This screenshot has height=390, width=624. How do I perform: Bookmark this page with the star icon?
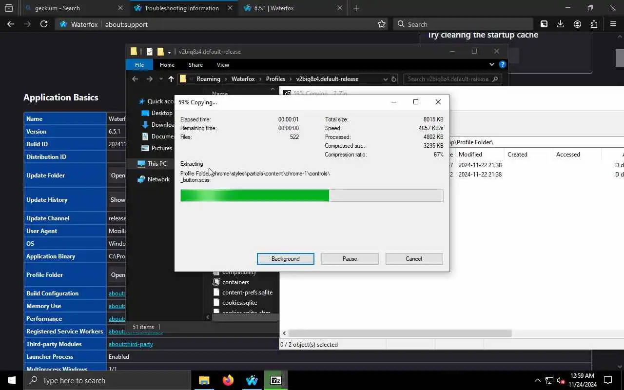(382, 24)
